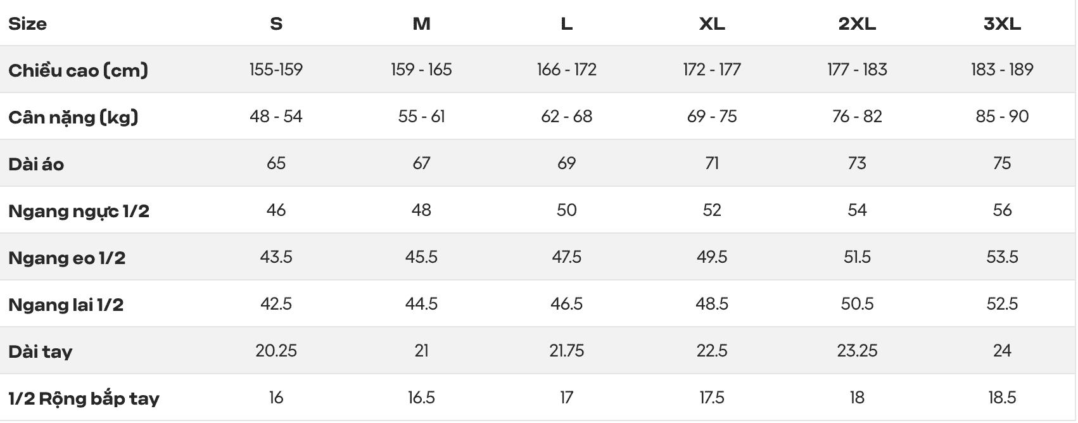Viewport: 1078px width, 423px height.
Task: Select the "Cân nặng (kg)" row label
Action: [x=73, y=117]
